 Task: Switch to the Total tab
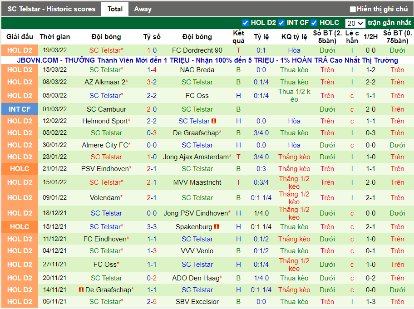[x=115, y=9]
